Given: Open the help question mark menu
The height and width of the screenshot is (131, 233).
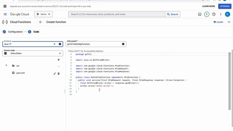Looking at the screenshot, I should pyautogui.click(x=214, y=14).
